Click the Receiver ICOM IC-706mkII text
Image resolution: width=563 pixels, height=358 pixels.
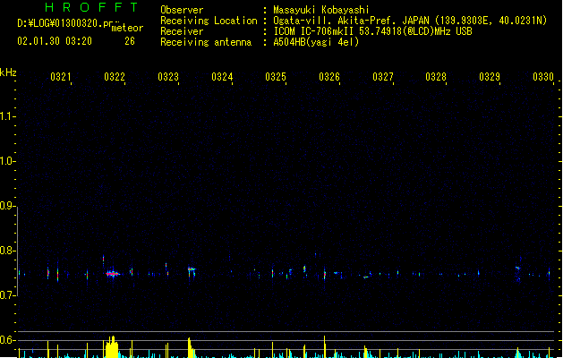coord(372,31)
